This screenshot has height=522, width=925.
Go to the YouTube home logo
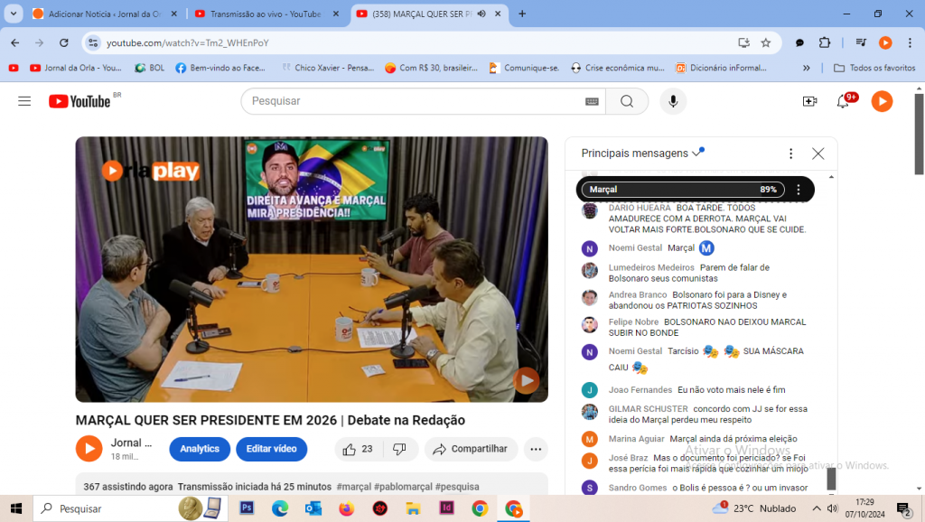(79, 101)
